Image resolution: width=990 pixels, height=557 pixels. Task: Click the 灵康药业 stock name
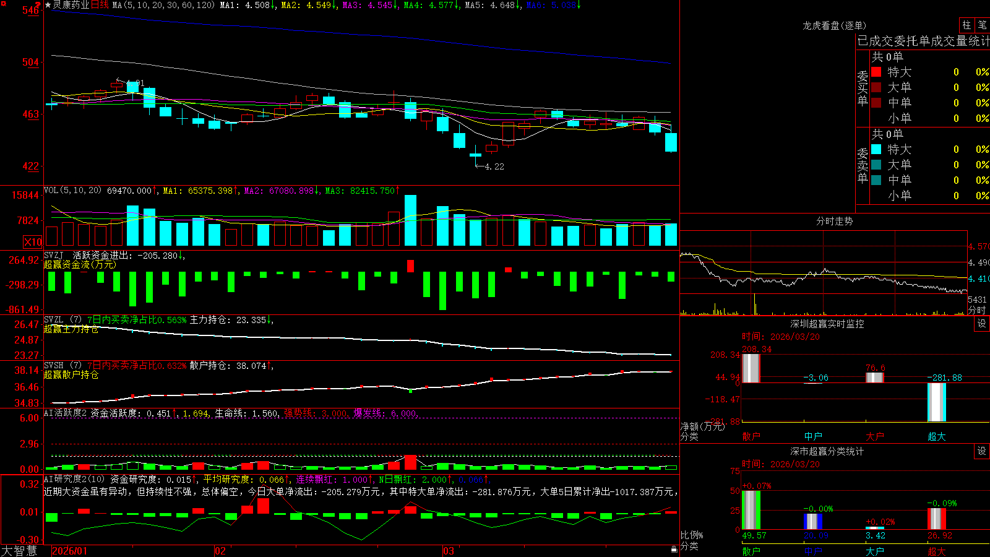pos(71,5)
